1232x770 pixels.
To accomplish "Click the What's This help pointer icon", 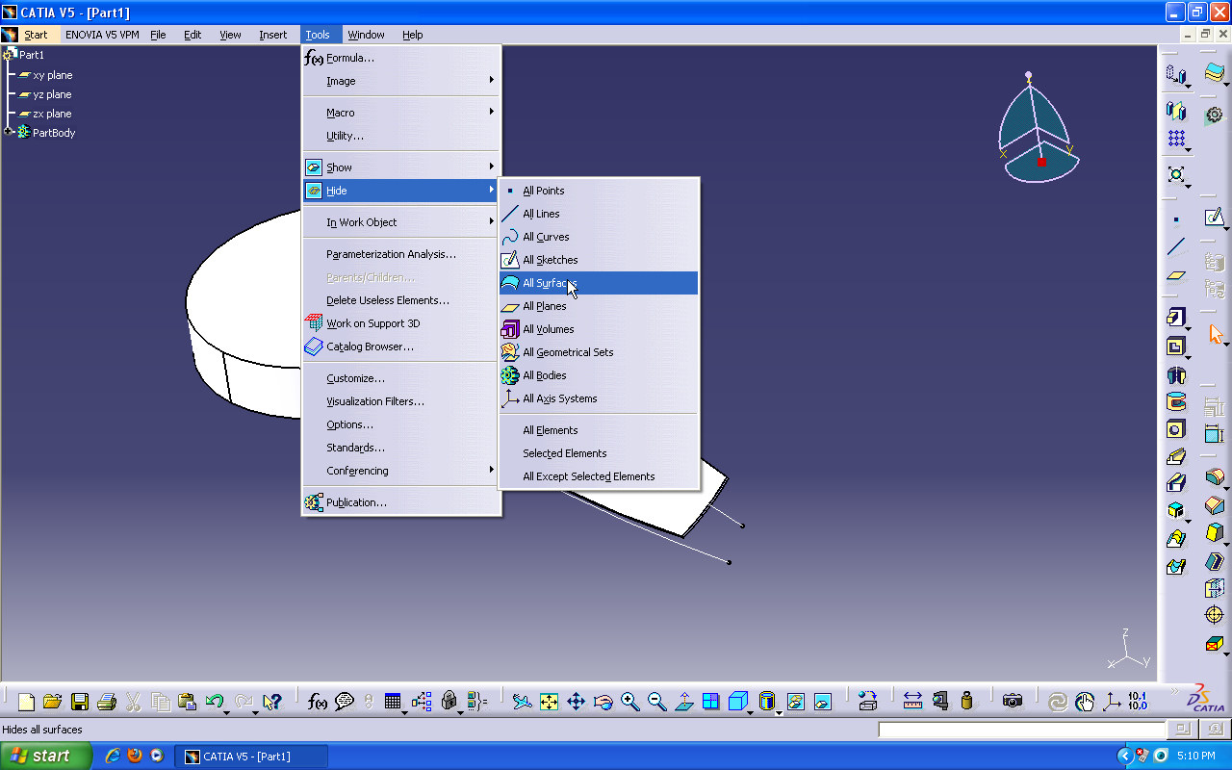I will click(x=271, y=702).
